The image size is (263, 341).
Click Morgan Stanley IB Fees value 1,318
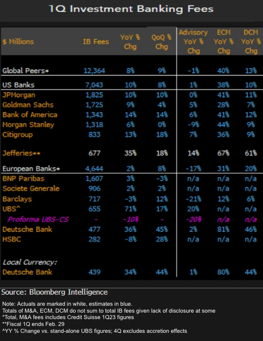94,125
